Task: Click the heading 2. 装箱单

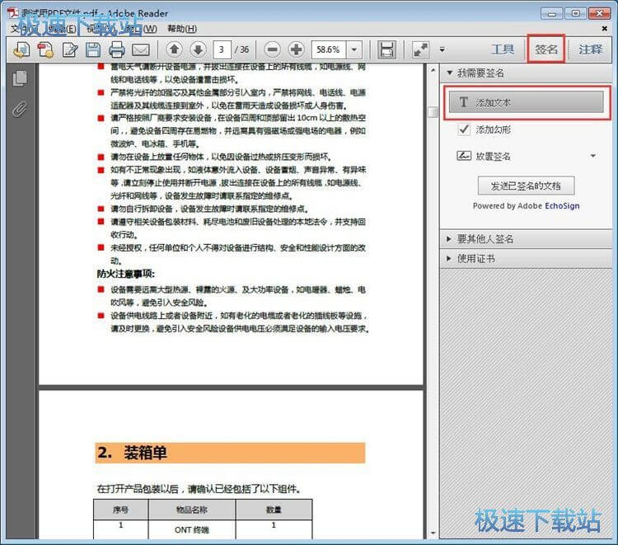Action: coord(133,453)
